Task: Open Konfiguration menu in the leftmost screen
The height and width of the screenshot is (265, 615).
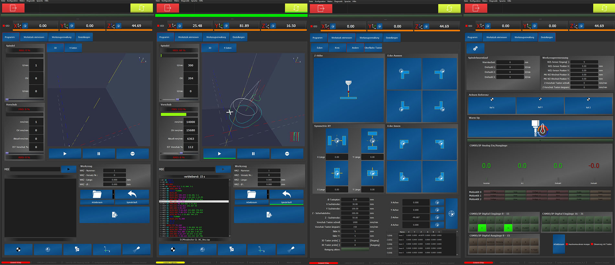Action: [13, 1]
